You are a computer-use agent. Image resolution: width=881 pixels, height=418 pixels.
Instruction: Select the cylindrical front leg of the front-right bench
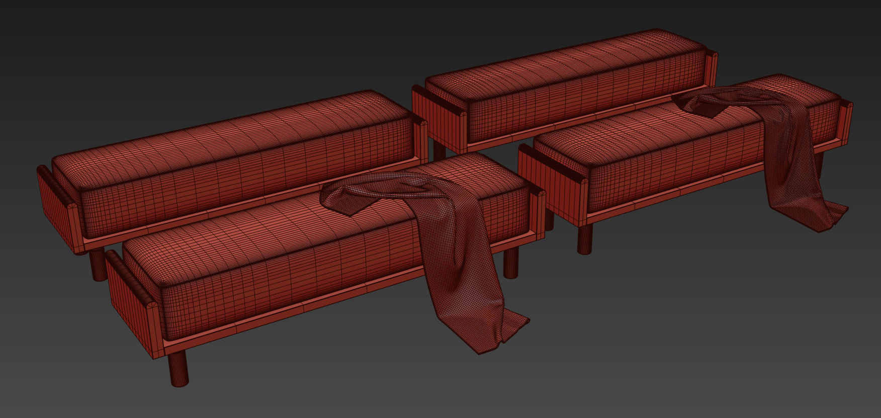(584, 239)
